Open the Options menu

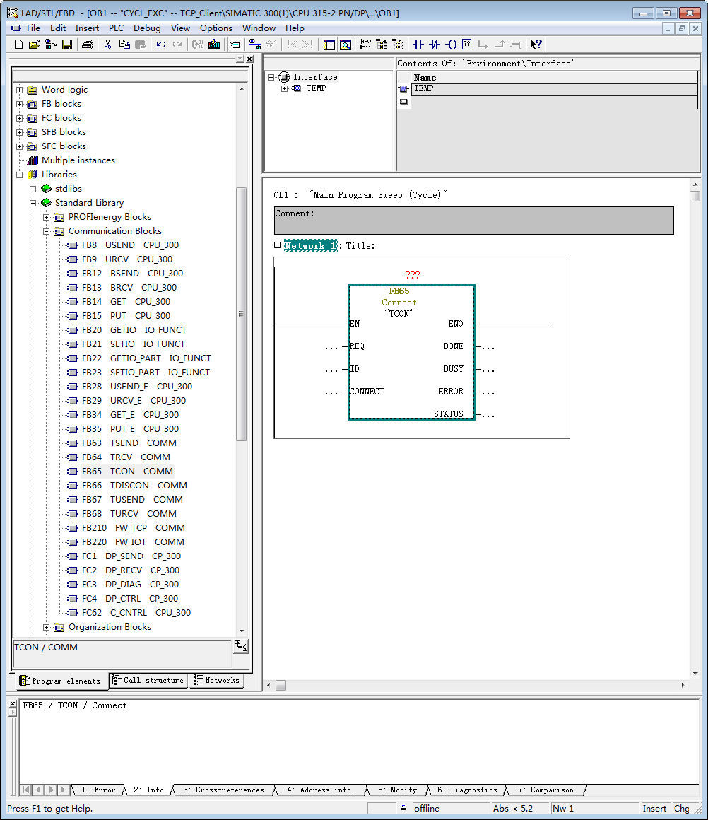216,28
